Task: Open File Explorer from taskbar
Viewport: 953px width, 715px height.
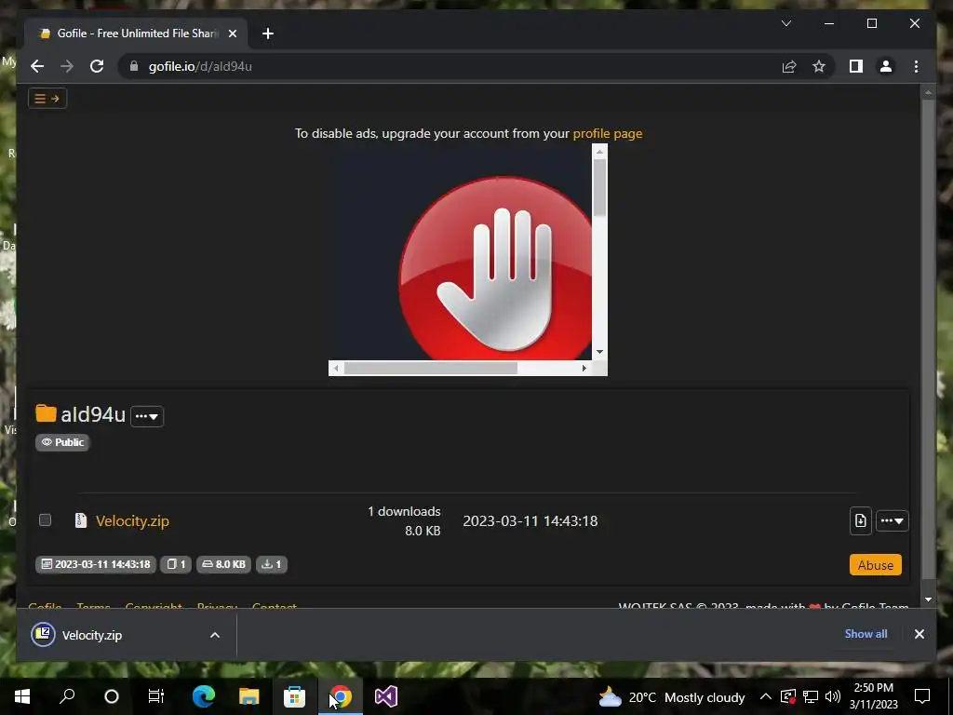Action: [x=248, y=696]
